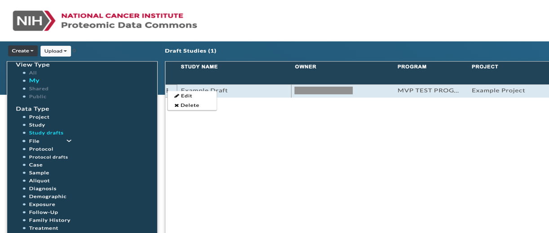Open Study drafts data type
This screenshot has width=549, height=233.
pos(46,133)
